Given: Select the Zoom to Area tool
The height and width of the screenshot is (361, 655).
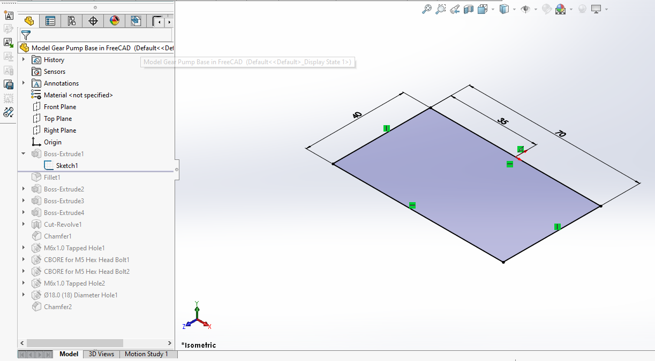Looking at the screenshot, I should point(441,9).
